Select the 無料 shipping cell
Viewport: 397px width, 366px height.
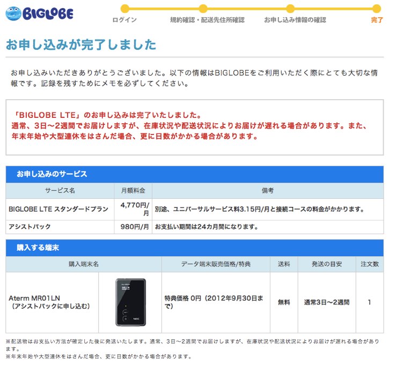coord(284,303)
